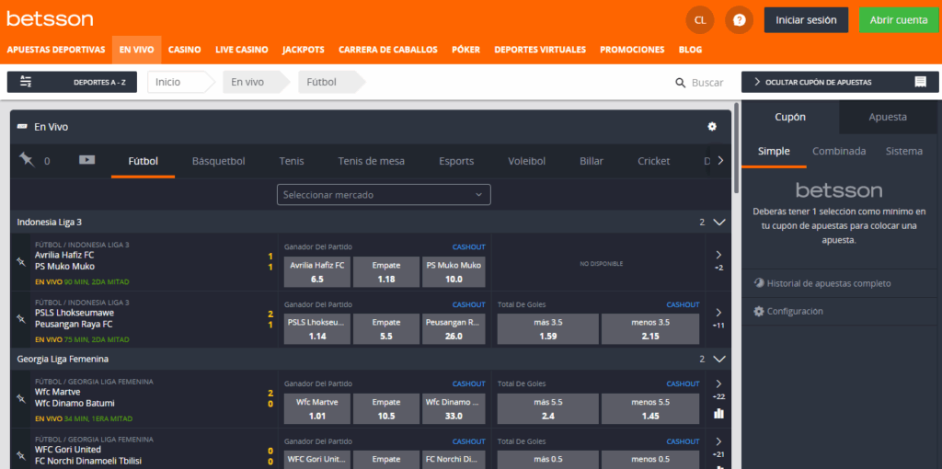The width and height of the screenshot is (942, 469).
Task: Bet on Avrilia Hafiz FC at 6.5
Action: click(317, 272)
